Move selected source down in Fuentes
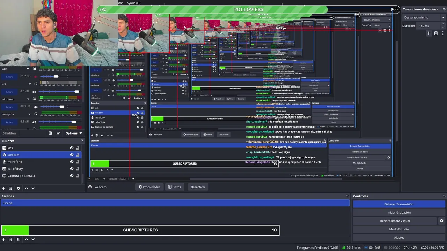This screenshot has width=447, height=251. (x=33, y=188)
